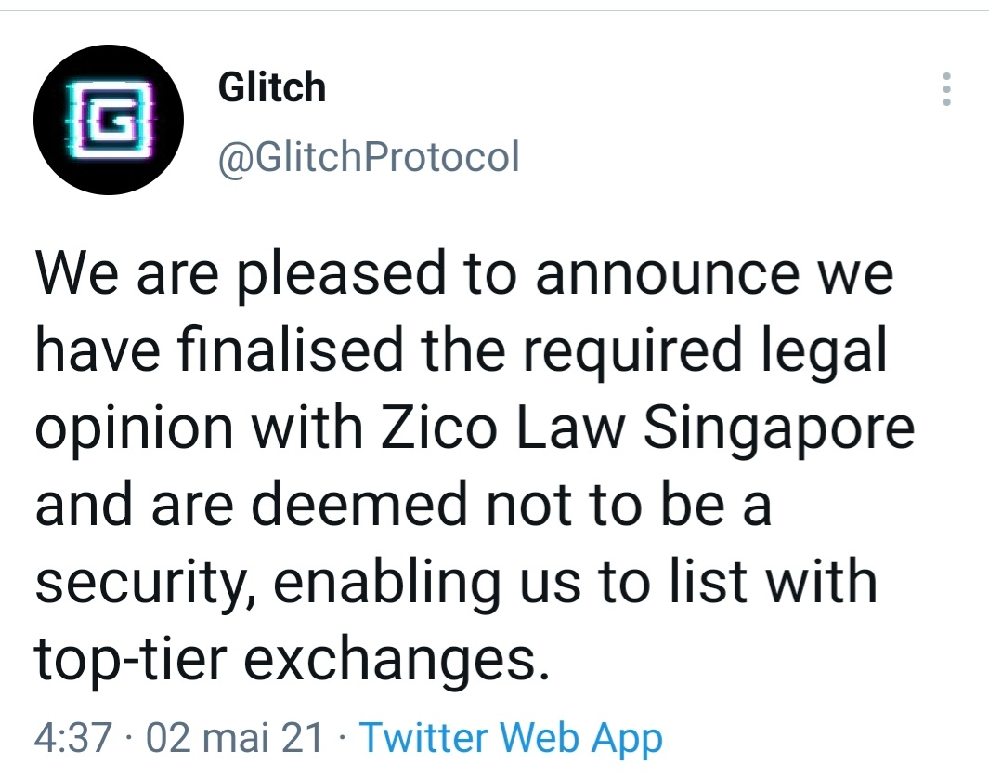Viewport: 989px width, 777px height.
Task: Click the Glitch display name
Action: pyautogui.click(x=272, y=87)
